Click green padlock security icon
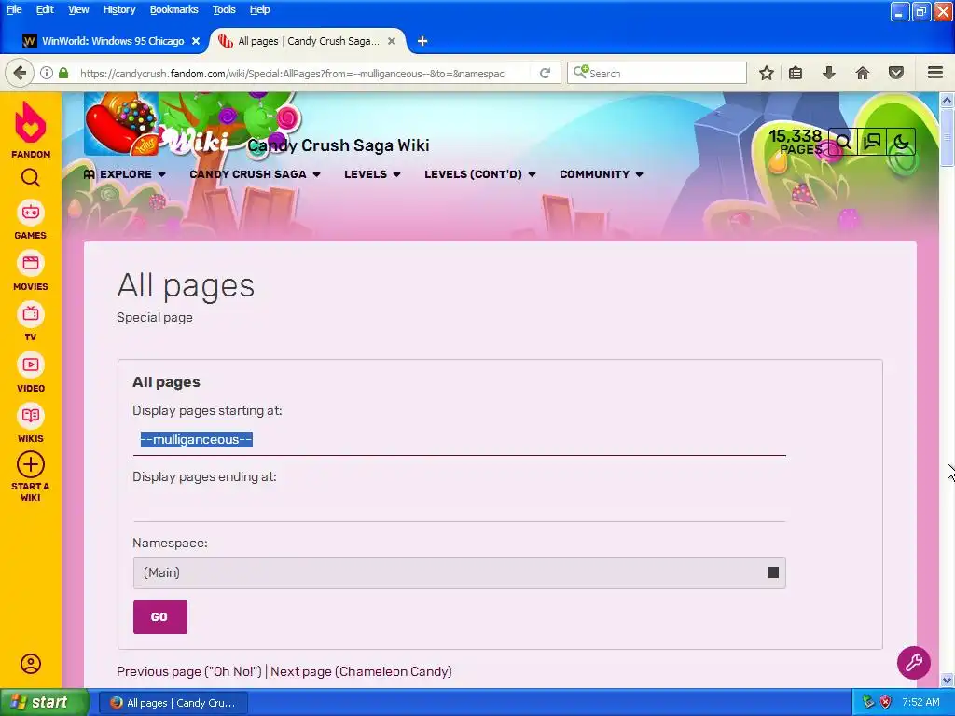The image size is (955, 716). click(x=63, y=73)
